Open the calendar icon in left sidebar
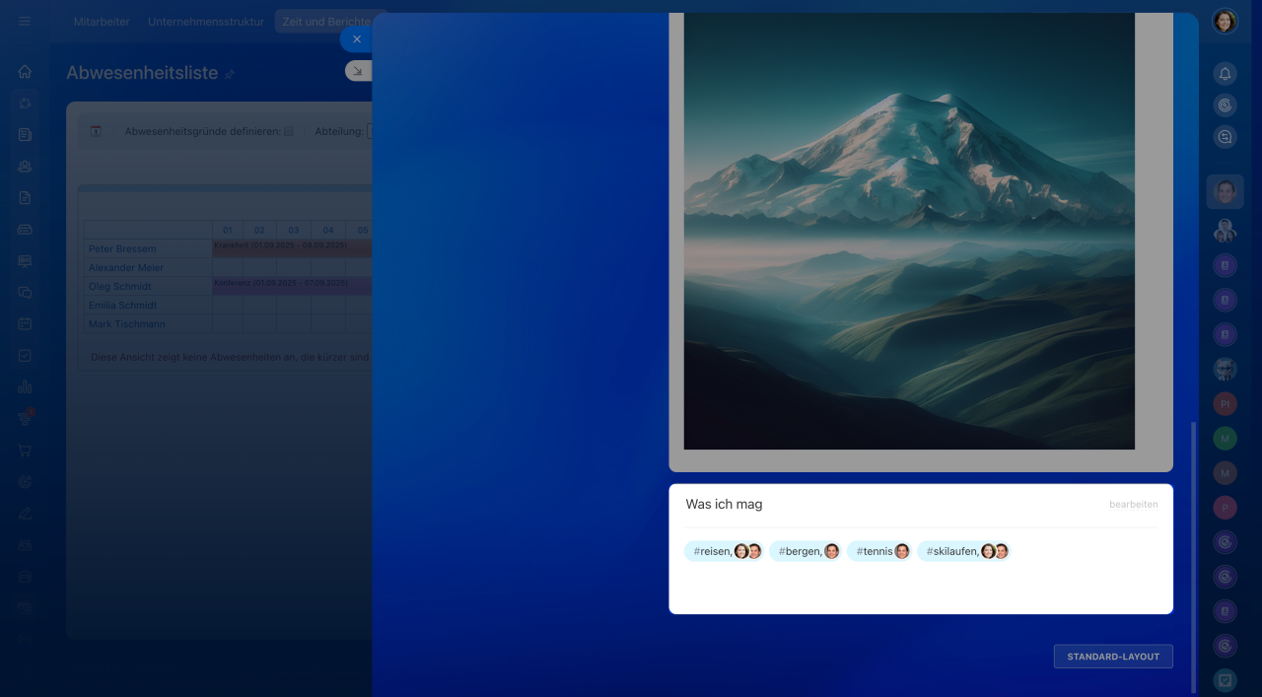The width and height of the screenshot is (1262, 697). click(x=25, y=323)
